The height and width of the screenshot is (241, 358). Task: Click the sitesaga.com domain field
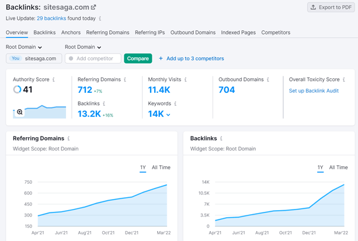(x=34, y=58)
